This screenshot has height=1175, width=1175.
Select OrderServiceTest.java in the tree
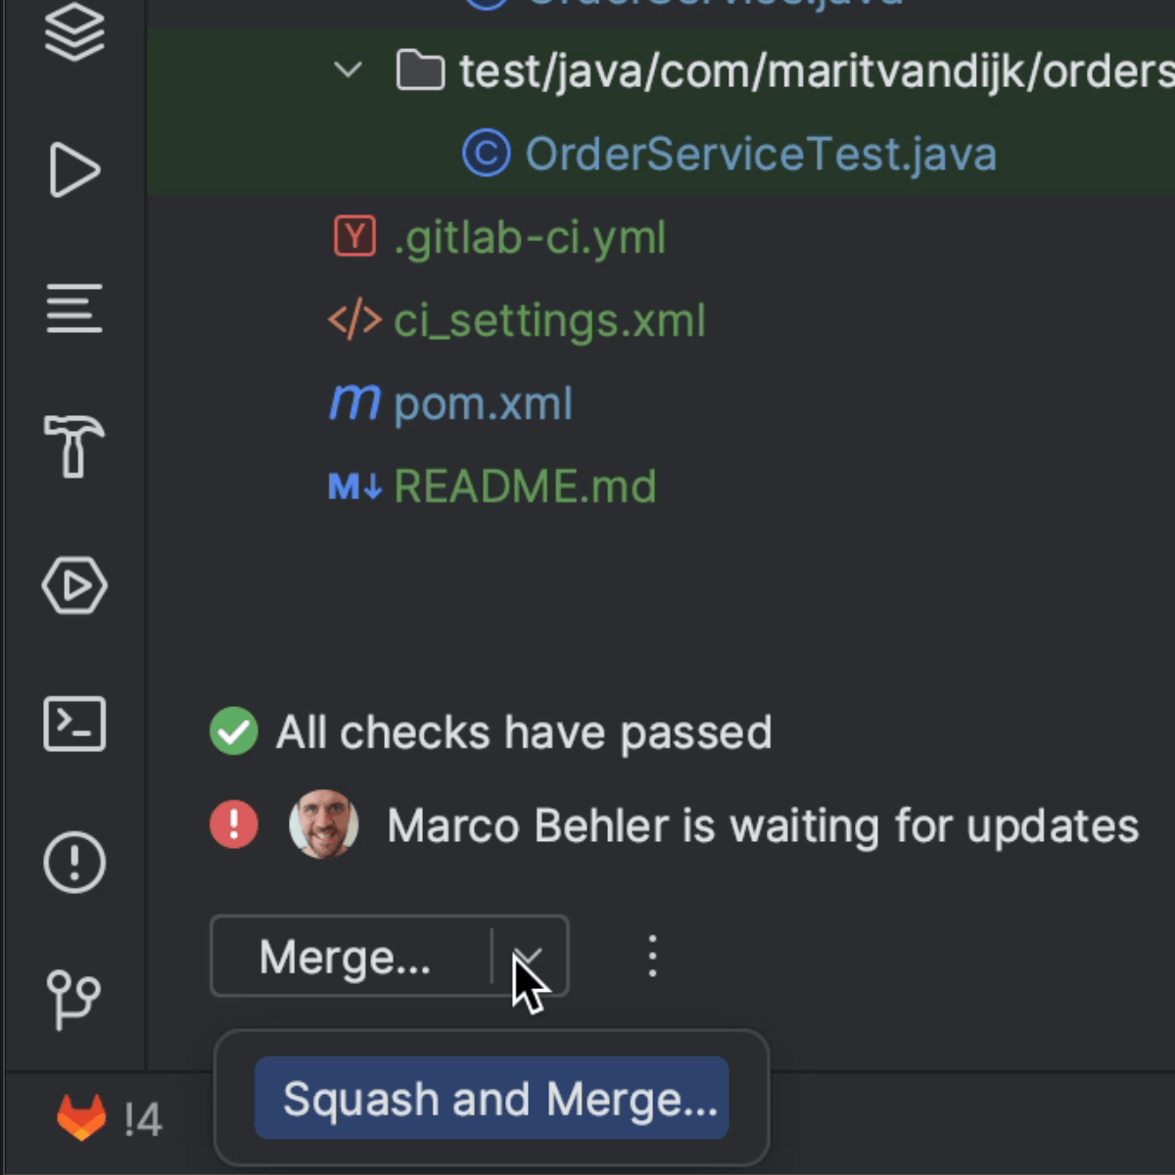(x=760, y=155)
